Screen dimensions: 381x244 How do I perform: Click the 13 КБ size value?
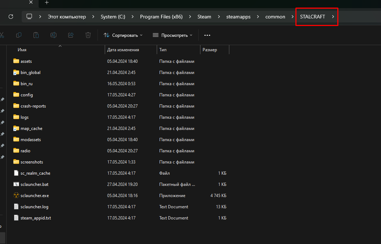point(221,206)
